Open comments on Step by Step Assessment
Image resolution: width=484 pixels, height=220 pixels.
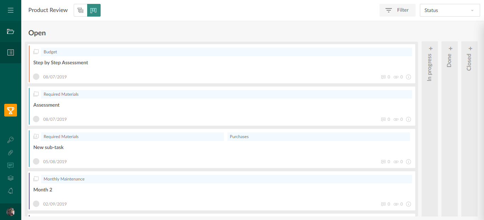point(385,77)
